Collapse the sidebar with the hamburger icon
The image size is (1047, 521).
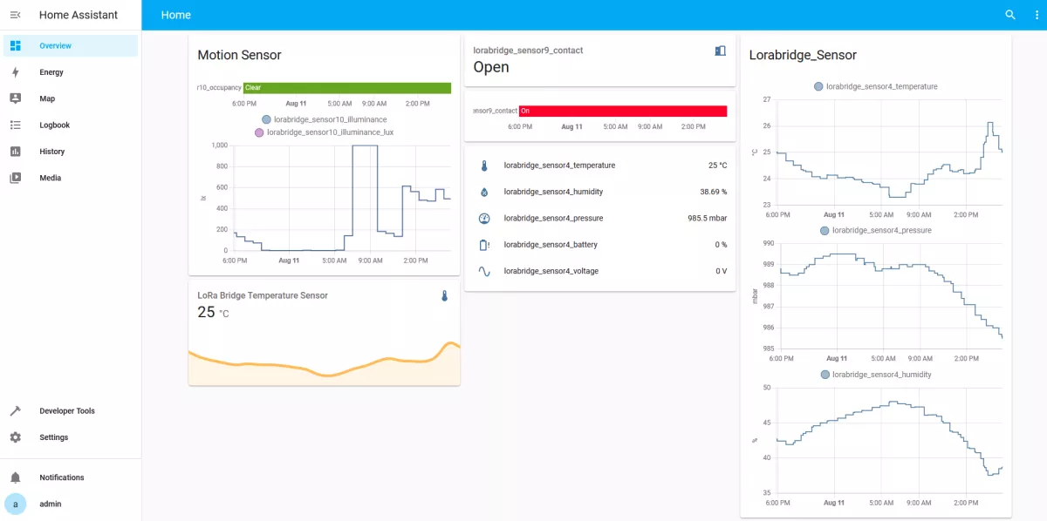(15, 15)
